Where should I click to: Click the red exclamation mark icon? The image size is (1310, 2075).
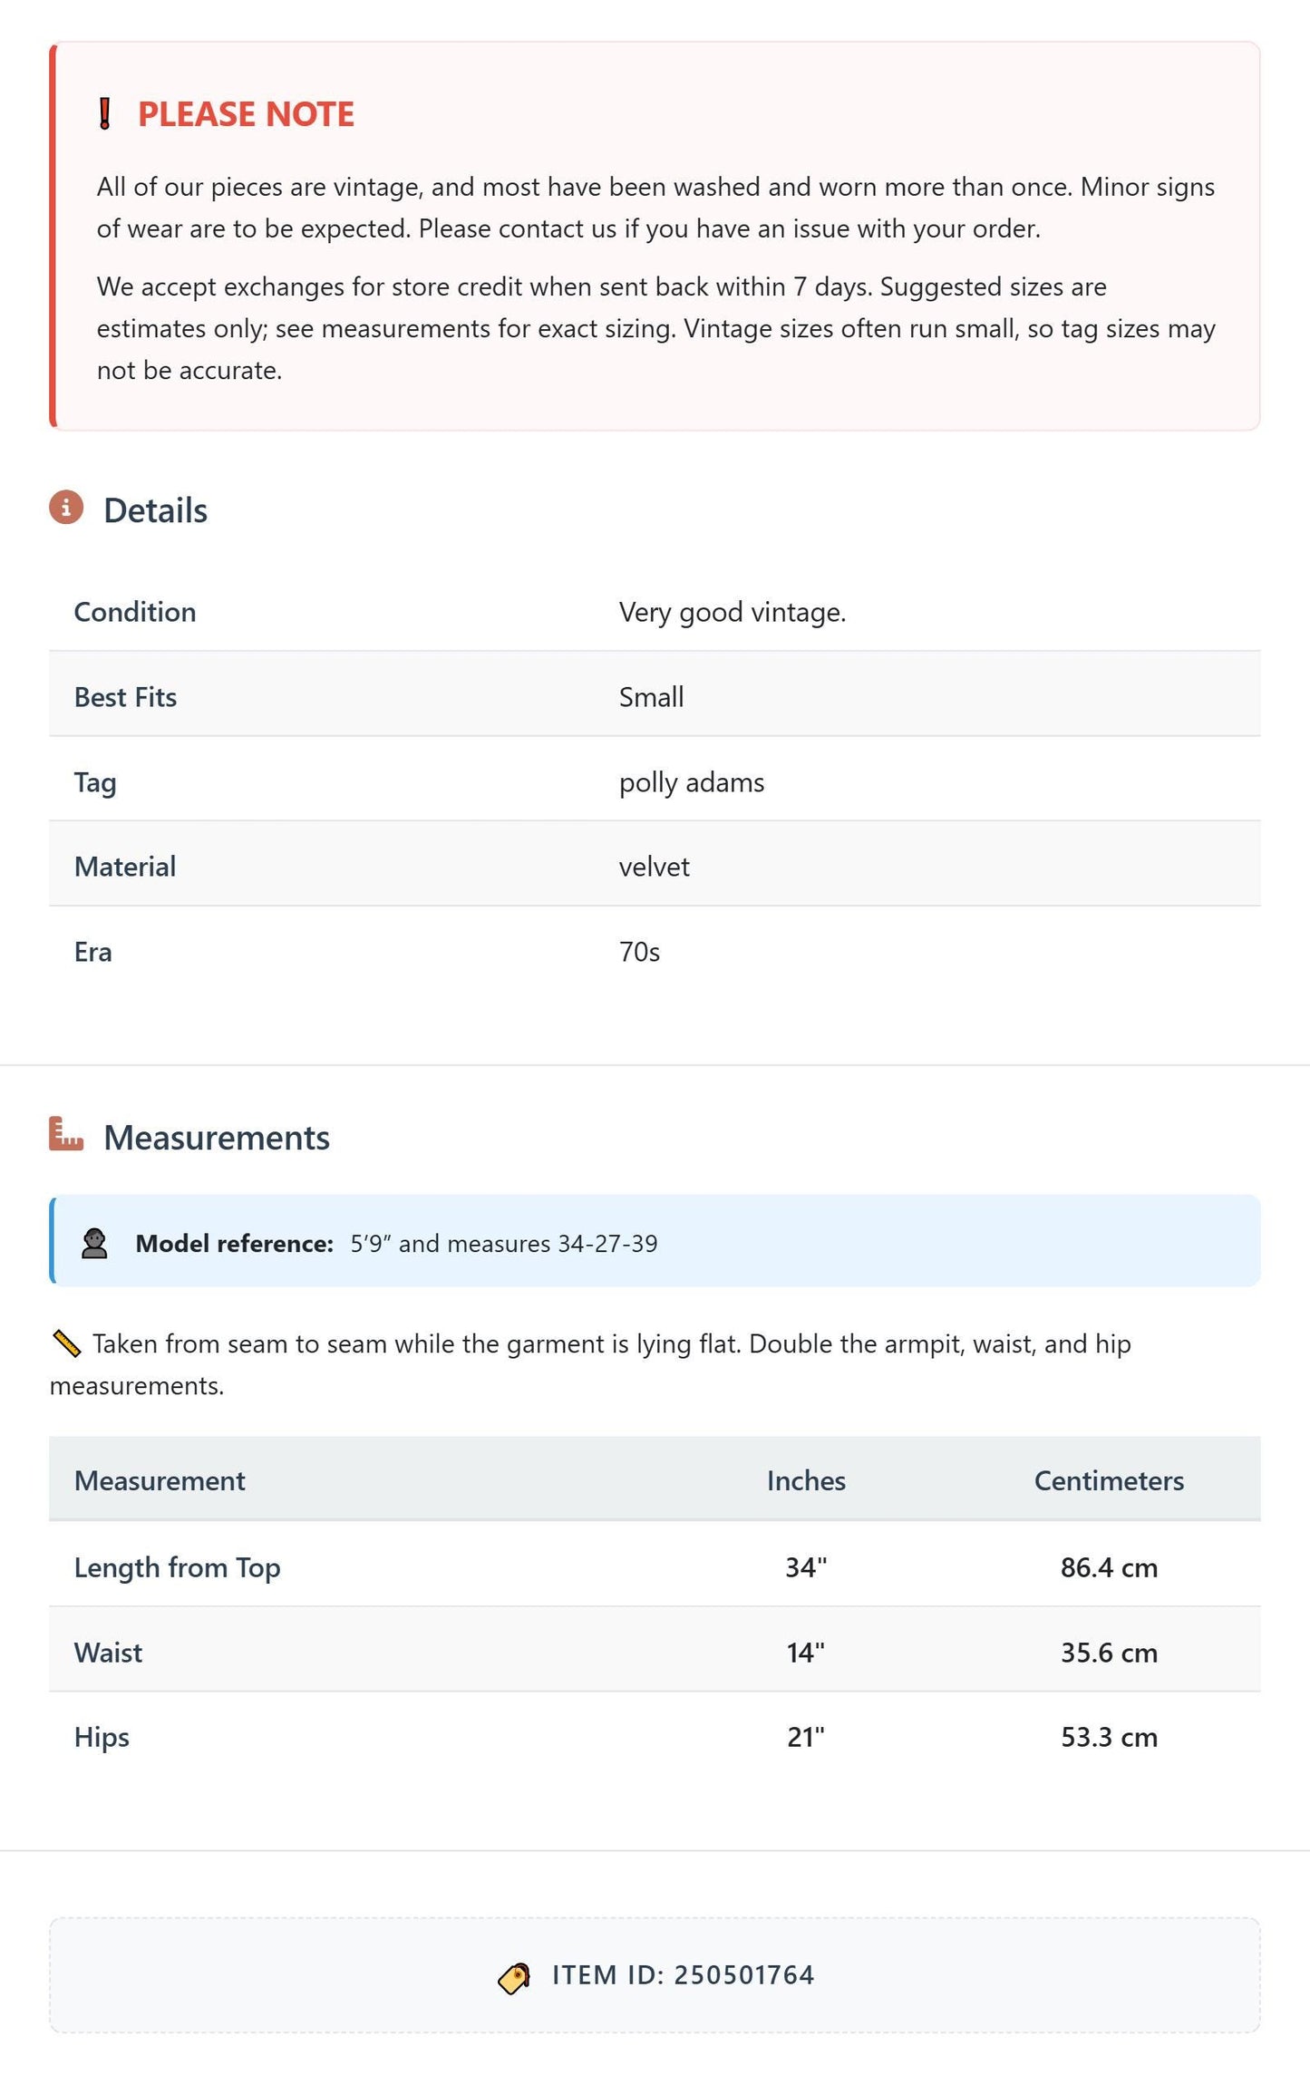coord(105,114)
